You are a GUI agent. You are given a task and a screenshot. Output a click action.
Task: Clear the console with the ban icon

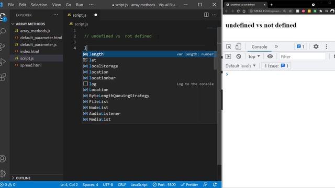(239, 56)
